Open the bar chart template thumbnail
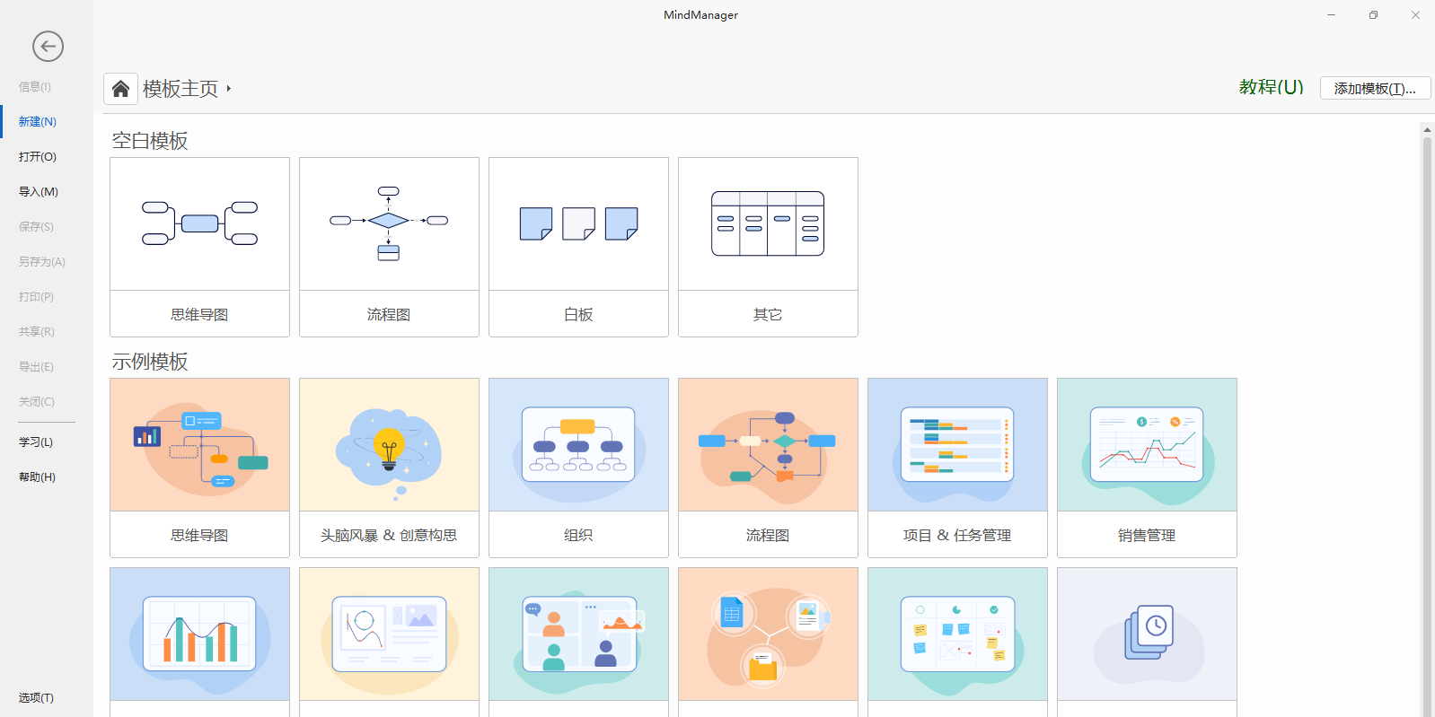 click(x=199, y=634)
